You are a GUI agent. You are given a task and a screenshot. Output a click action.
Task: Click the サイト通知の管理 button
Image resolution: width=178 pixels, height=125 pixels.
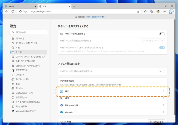(x=156, y=121)
